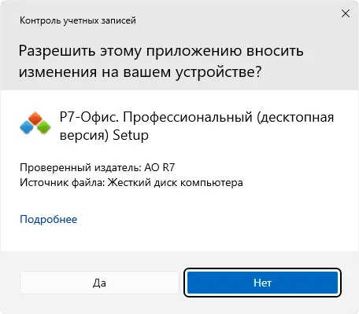Click the word Профессиональный in app name
This screenshot has width=359, height=314.
click(x=188, y=117)
